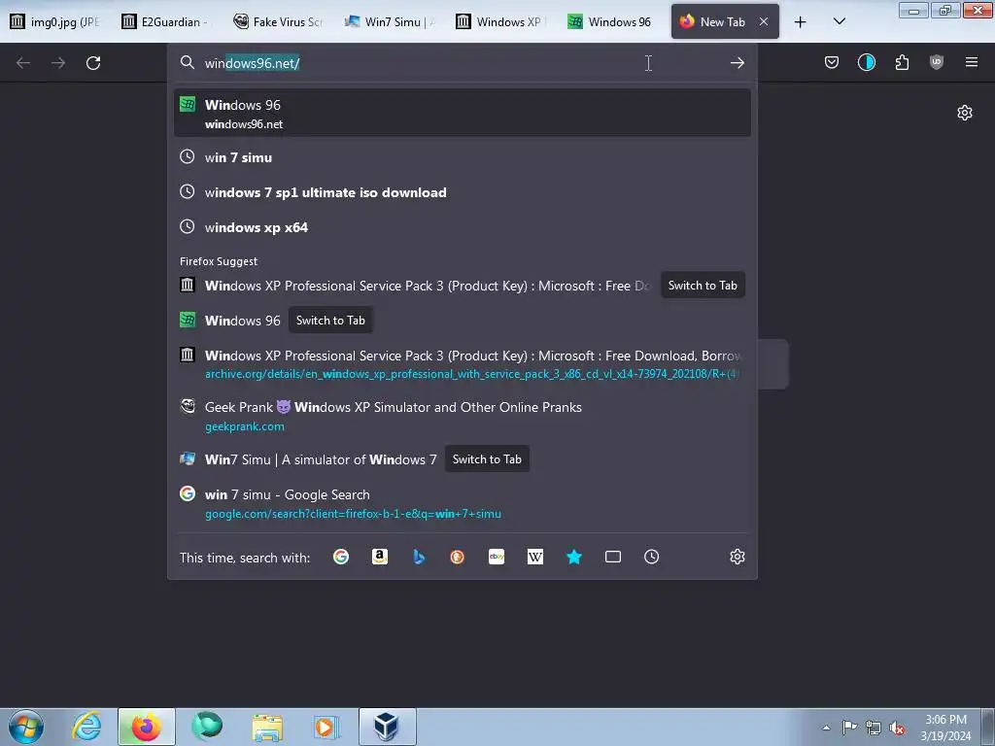
Task: Open New Tab page settings gear
Action: pyautogui.click(x=965, y=113)
